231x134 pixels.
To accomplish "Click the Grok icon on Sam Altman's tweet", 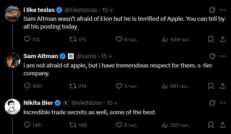I will click(x=212, y=56).
